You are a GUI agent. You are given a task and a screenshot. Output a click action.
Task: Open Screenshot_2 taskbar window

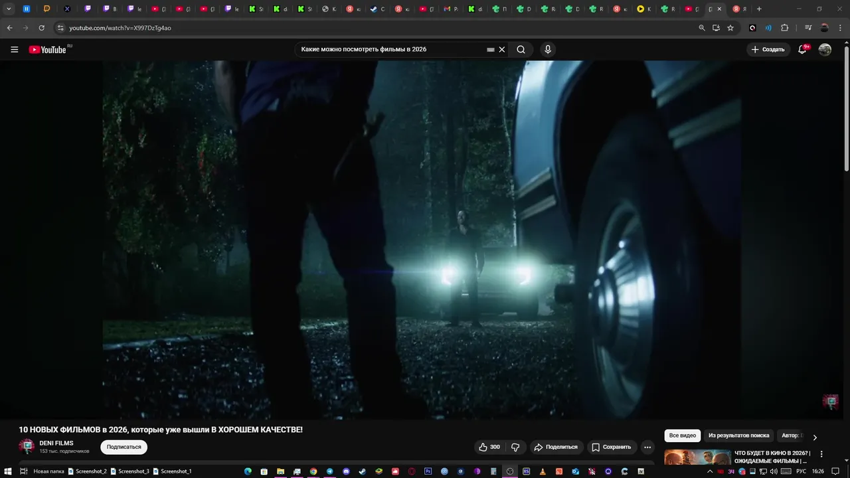[87, 471]
